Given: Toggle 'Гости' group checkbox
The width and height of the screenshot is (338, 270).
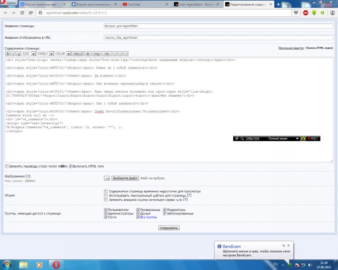Looking at the screenshot, I should [x=106, y=217].
